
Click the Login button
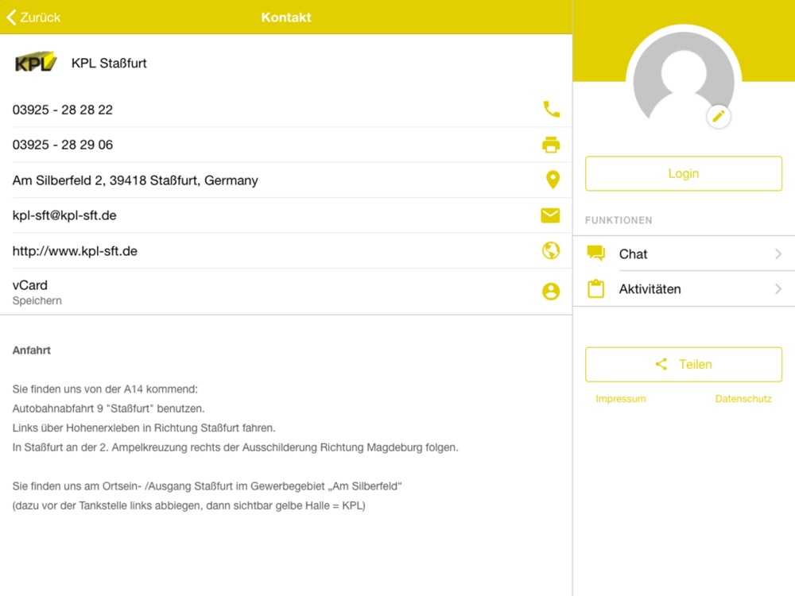684,173
